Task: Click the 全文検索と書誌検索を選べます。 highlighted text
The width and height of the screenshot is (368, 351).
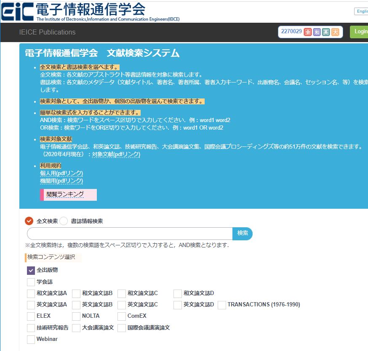Action: click(x=80, y=67)
